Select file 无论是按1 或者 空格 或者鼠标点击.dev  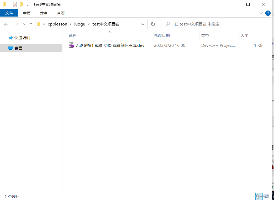[110, 45]
